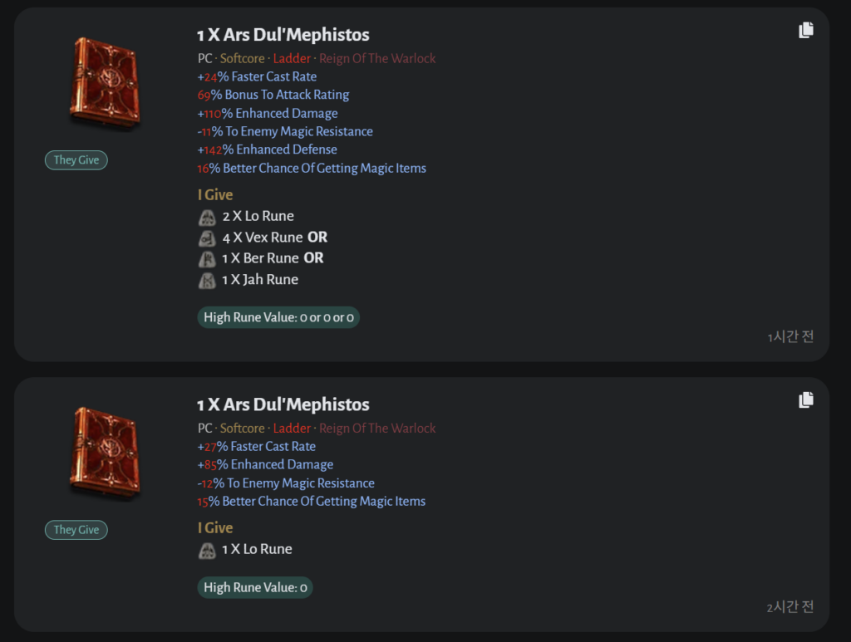Click the 4 X Vex Rune icon
This screenshot has height=642, width=851.
tap(207, 238)
